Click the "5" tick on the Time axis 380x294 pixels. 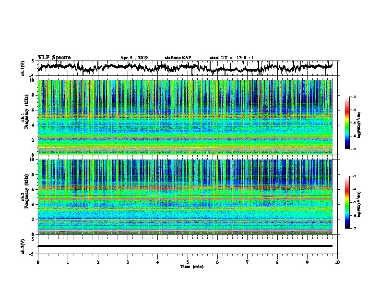tap(188, 262)
